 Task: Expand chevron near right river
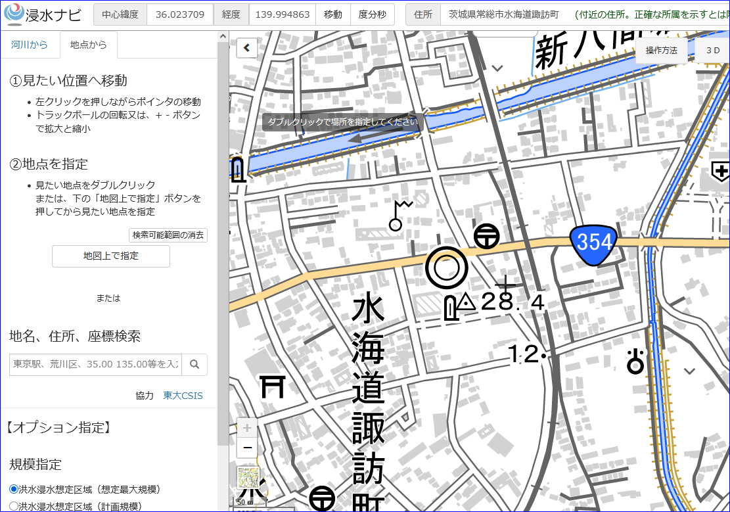(x=689, y=371)
